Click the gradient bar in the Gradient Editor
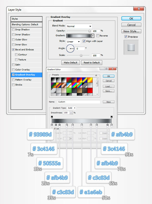 (82, 121)
